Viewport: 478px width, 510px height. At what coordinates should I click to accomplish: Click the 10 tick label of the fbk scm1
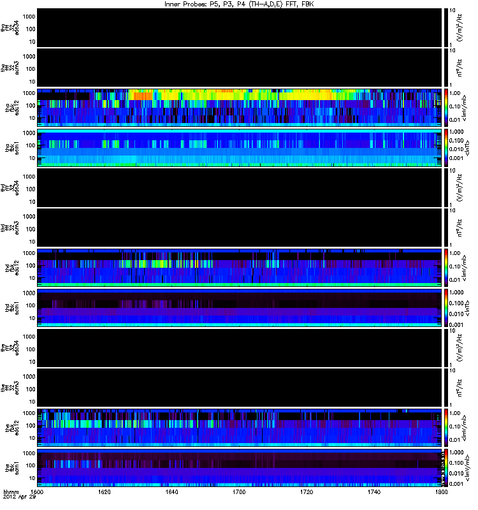pyautogui.click(x=33, y=478)
